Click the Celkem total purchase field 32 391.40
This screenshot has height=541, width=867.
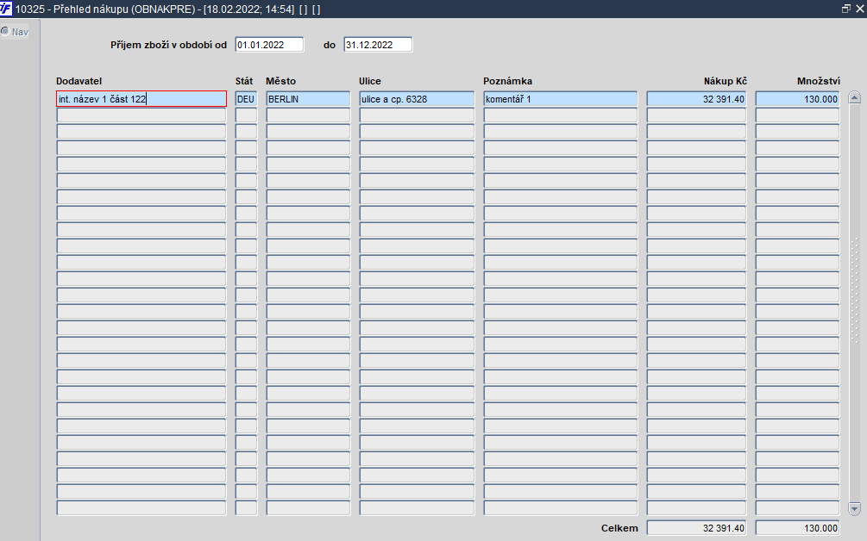point(696,528)
